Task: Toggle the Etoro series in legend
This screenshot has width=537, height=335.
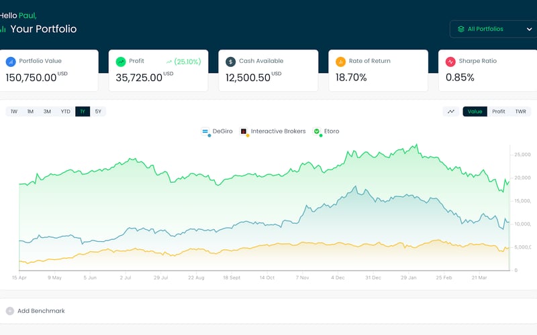Action: pyautogui.click(x=326, y=131)
